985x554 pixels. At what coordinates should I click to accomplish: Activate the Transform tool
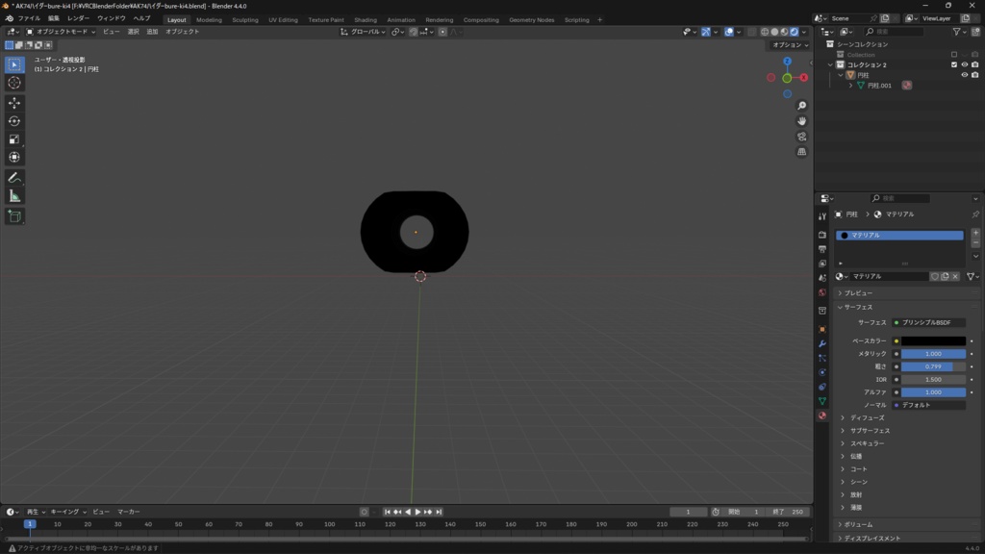[x=14, y=158]
